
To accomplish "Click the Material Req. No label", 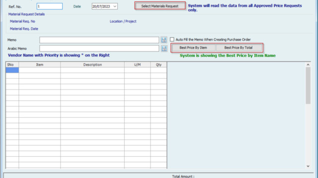I will click(22, 21).
